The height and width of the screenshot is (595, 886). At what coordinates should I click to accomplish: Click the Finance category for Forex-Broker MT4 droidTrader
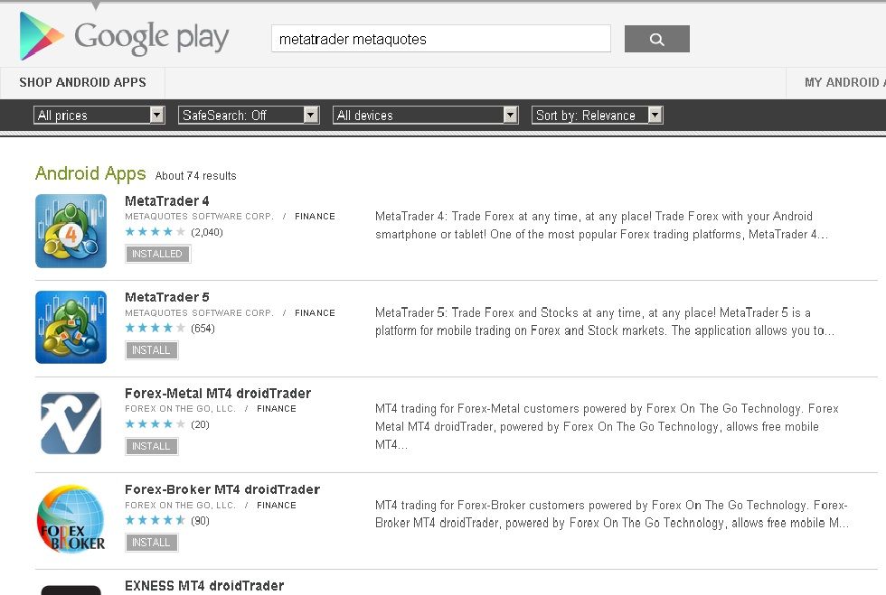tap(277, 506)
